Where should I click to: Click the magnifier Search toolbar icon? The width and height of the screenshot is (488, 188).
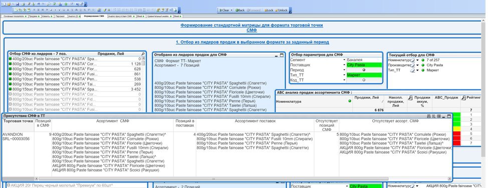[49, 4]
